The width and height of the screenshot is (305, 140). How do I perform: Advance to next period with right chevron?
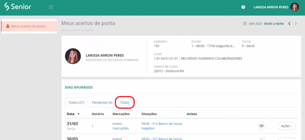click(296, 24)
